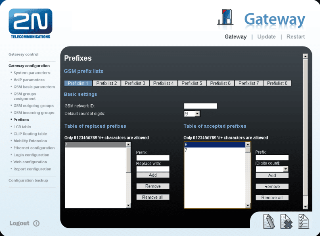Click the Logout power icon
Viewport: 320px width, 236px height.
(36, 223)
